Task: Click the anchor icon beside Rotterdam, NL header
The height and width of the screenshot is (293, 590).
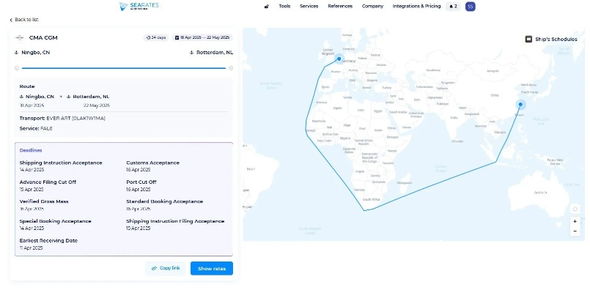Action: pos(191,53)
